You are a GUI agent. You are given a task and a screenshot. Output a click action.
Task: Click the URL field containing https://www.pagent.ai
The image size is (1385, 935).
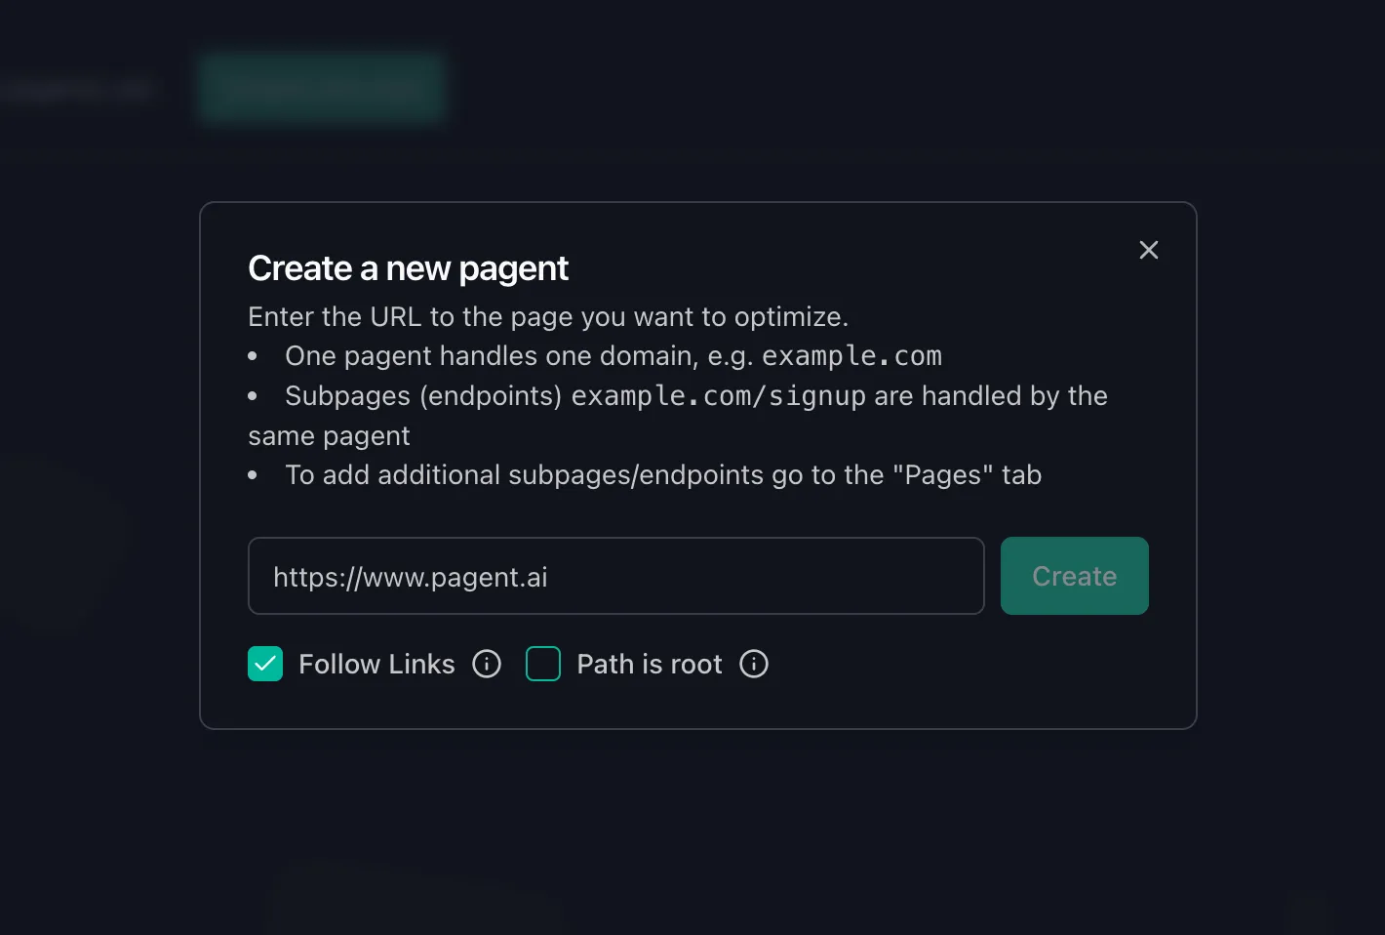pos(615,576)
